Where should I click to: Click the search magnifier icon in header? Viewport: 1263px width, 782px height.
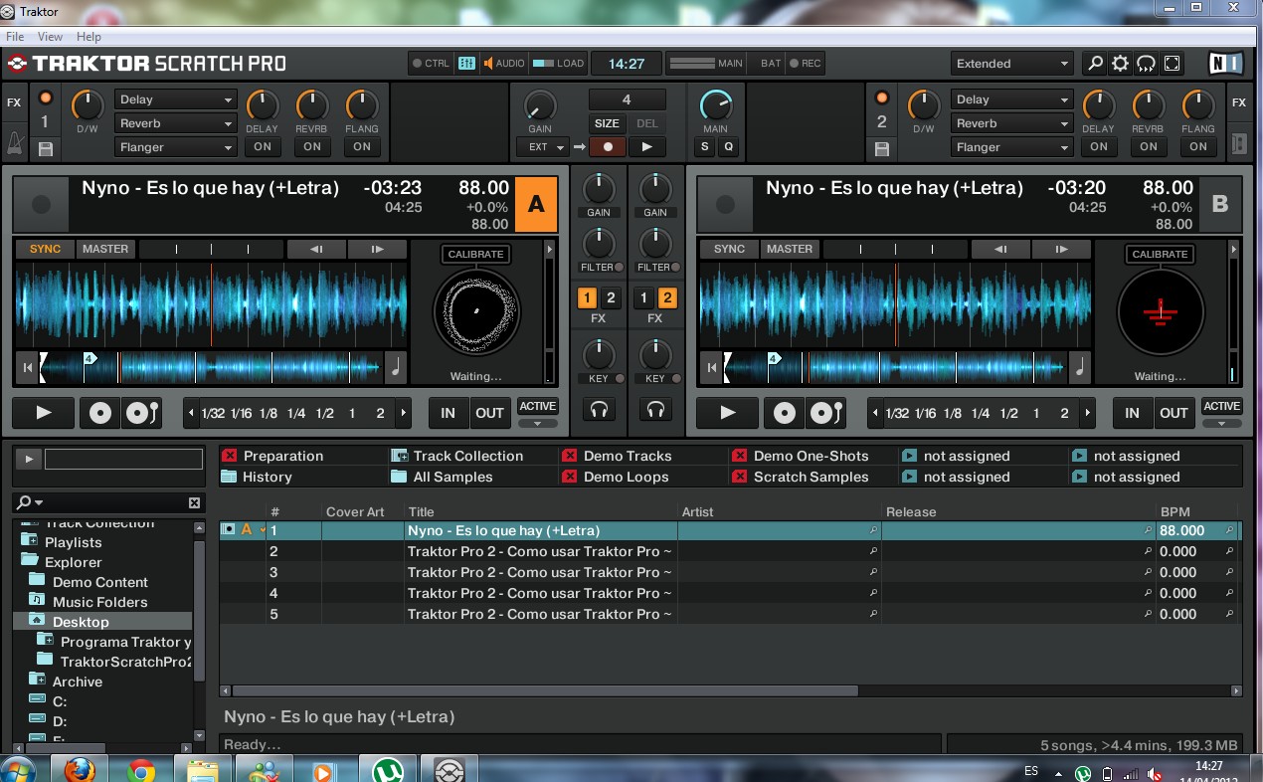1095,64
